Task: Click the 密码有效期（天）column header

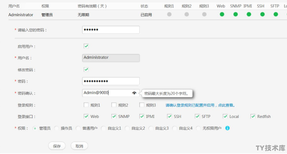Action: tap(92, 6)
